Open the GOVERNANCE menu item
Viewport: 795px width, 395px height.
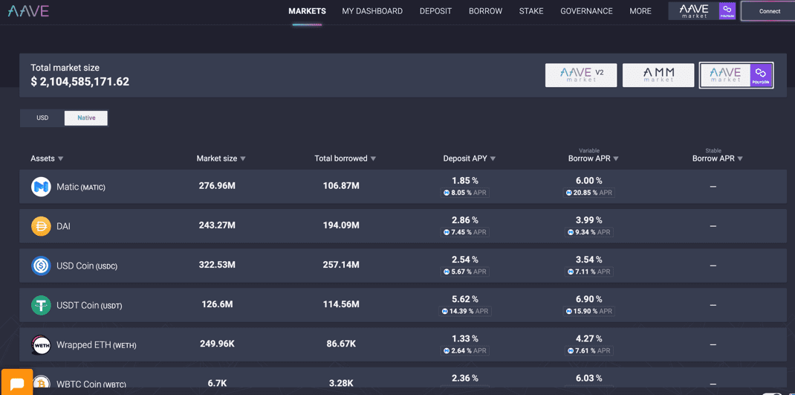click(586, 11)
